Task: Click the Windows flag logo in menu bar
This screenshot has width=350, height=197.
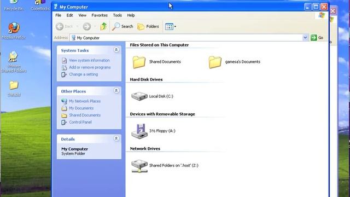Action: (322, 15)
